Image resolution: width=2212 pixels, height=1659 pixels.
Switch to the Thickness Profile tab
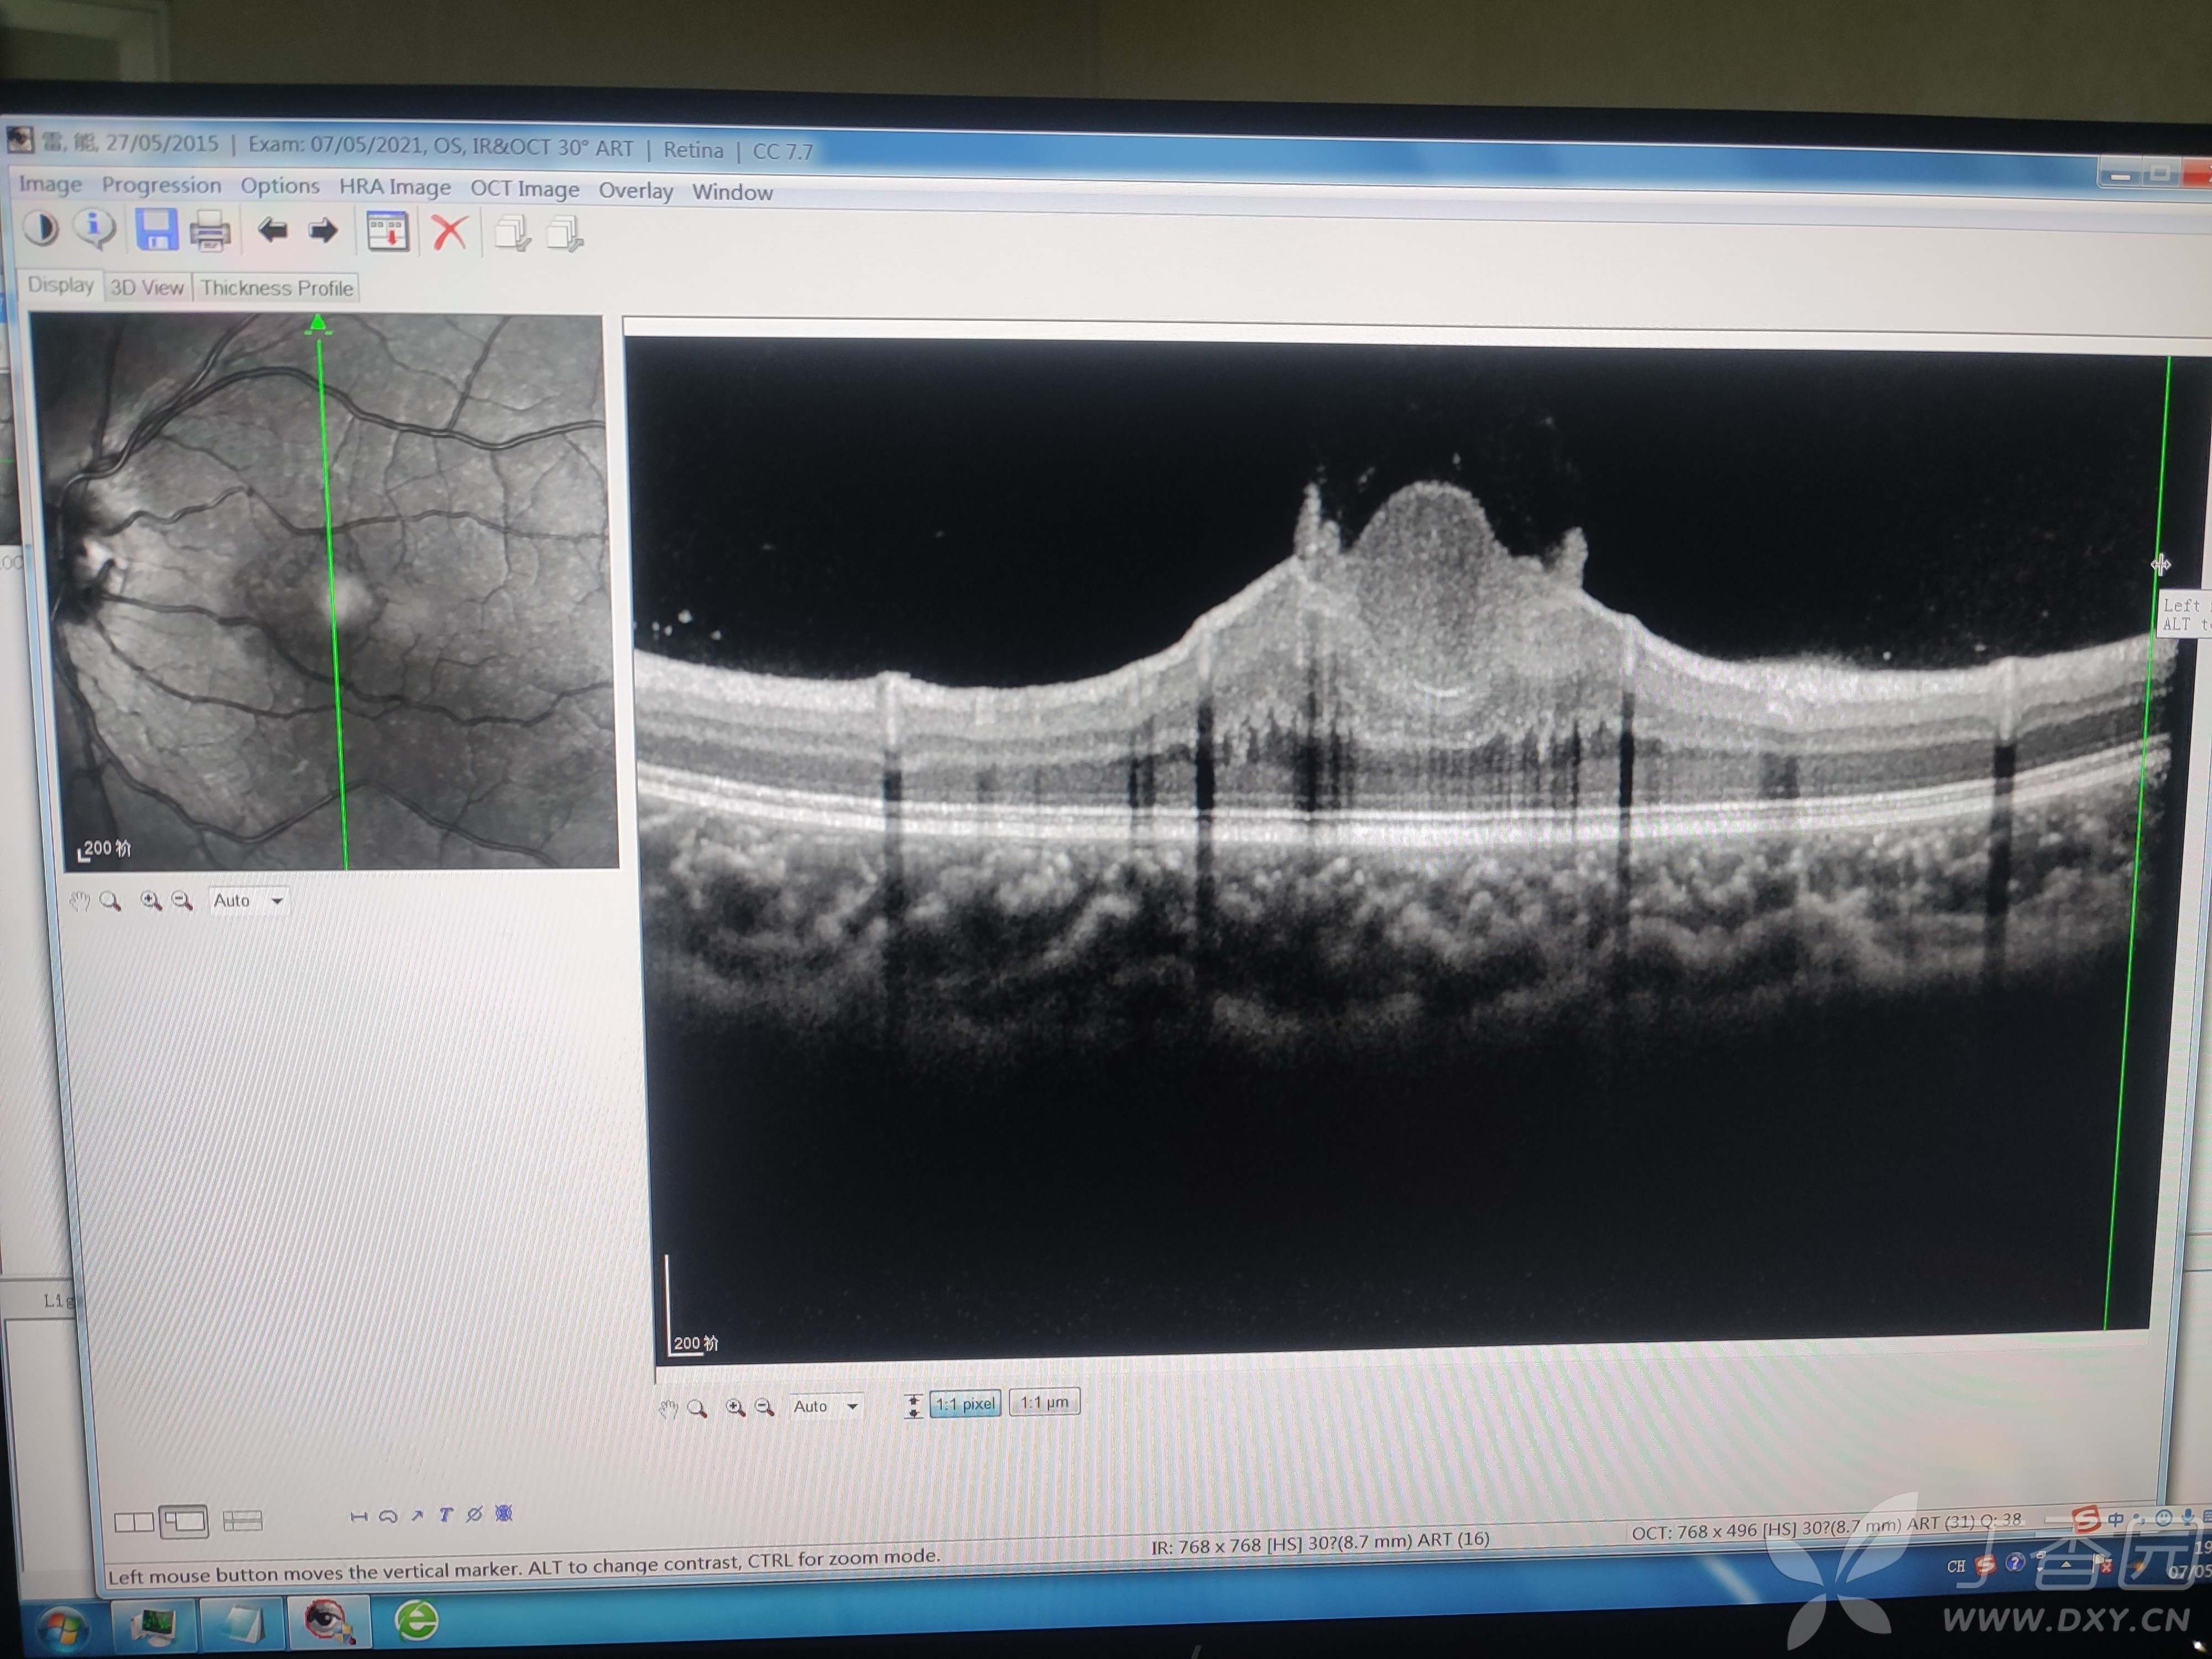click(276, 288)
